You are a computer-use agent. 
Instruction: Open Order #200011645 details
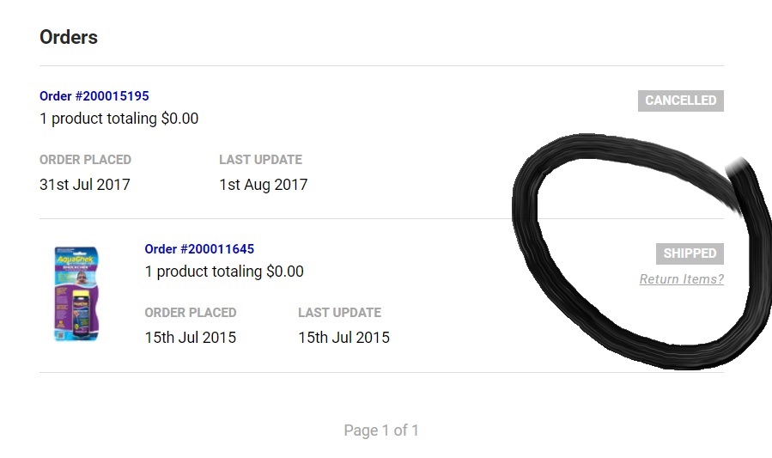(x=199, y=249)
